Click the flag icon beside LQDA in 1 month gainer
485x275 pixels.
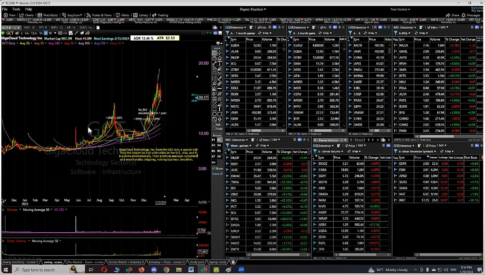click(228, 45)
